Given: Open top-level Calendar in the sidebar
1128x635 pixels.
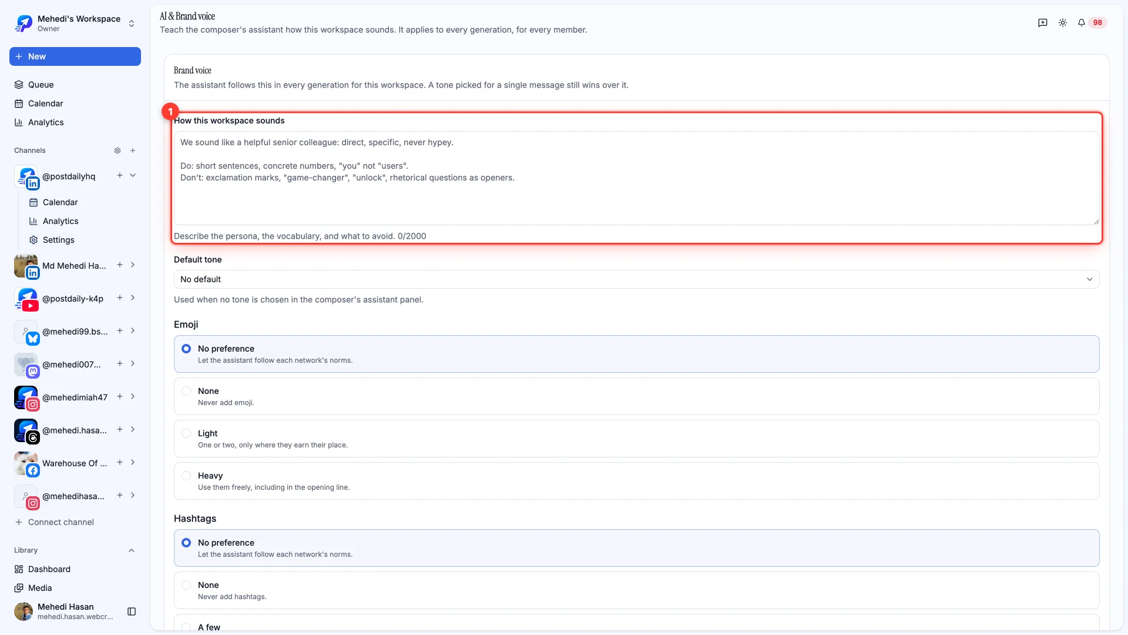Looking at the screenshot, I should tap(75, 103).
